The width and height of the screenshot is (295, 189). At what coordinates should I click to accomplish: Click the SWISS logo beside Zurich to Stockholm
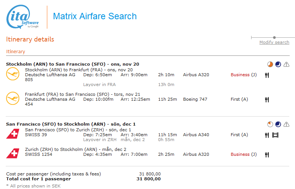(x=13, y=153)
